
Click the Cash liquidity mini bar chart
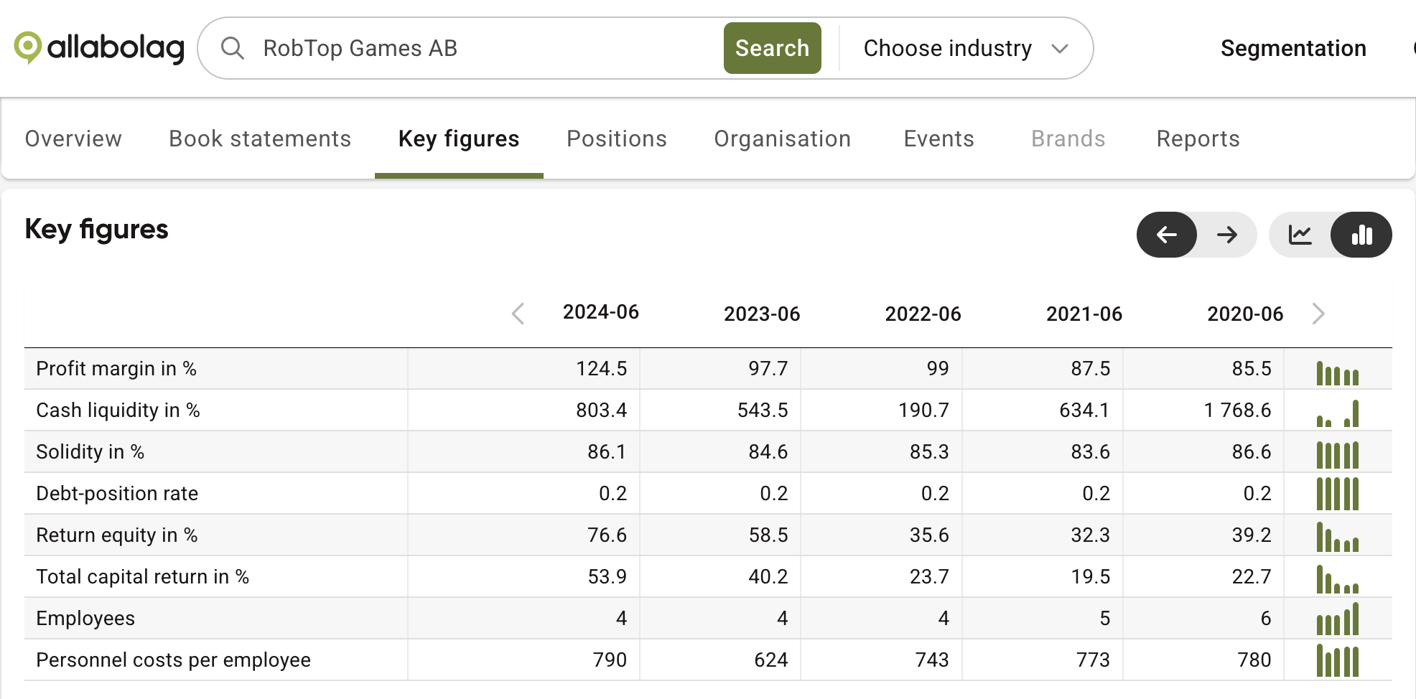pos(1338,413)
